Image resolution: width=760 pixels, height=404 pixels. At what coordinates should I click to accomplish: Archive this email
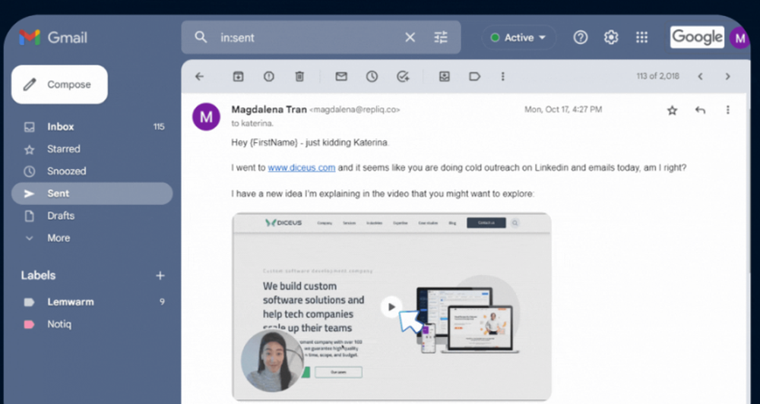tap(238, 77)
